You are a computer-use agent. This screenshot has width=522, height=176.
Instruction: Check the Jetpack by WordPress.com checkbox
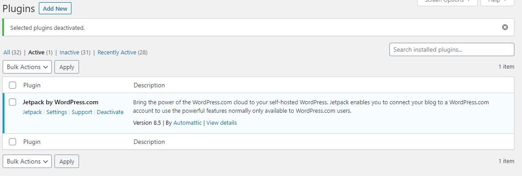pyautogui.click(x=13, y=102)
